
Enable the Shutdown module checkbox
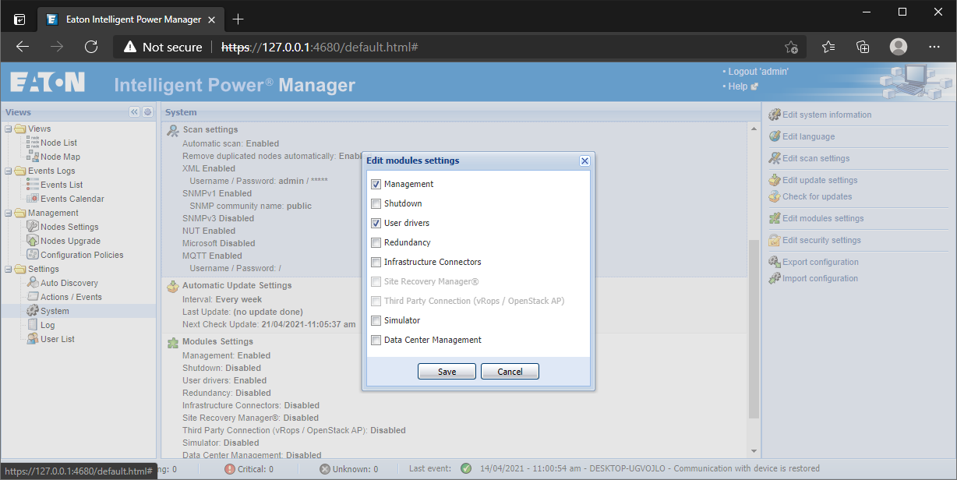(376, 204)
